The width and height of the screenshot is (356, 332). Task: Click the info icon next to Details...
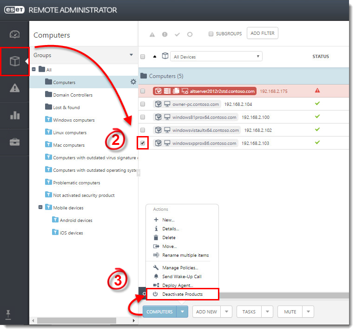click(156, 228)
